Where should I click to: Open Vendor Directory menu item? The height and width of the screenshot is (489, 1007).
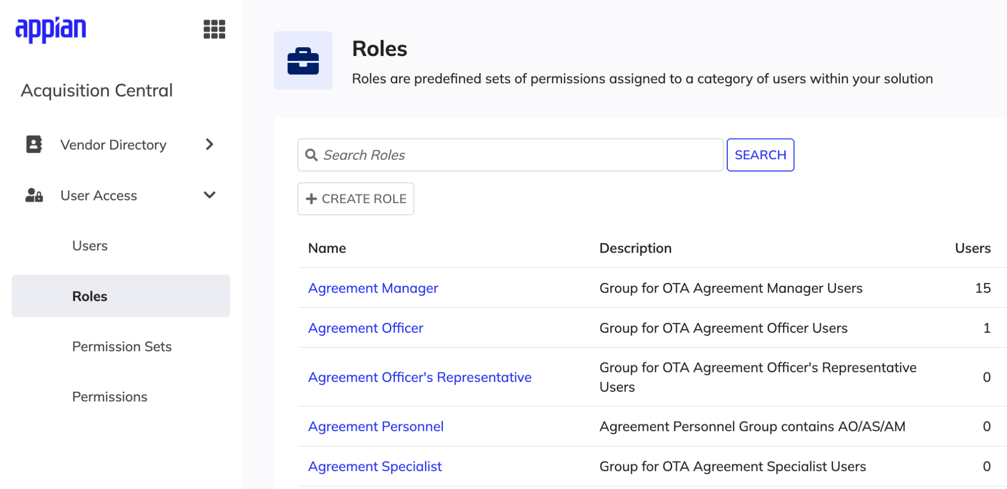114,145
